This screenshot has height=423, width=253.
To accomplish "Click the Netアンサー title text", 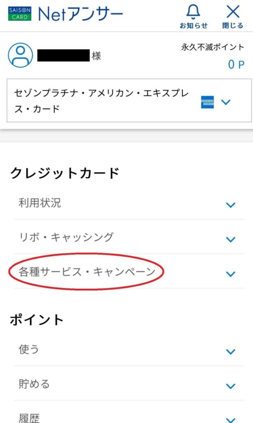I will (x=80, y=14).
